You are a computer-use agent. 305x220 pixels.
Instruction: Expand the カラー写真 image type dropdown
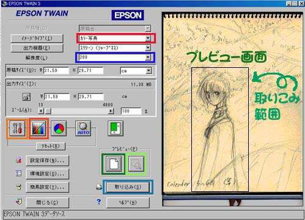pyautogui.click(x=148, y=38)
